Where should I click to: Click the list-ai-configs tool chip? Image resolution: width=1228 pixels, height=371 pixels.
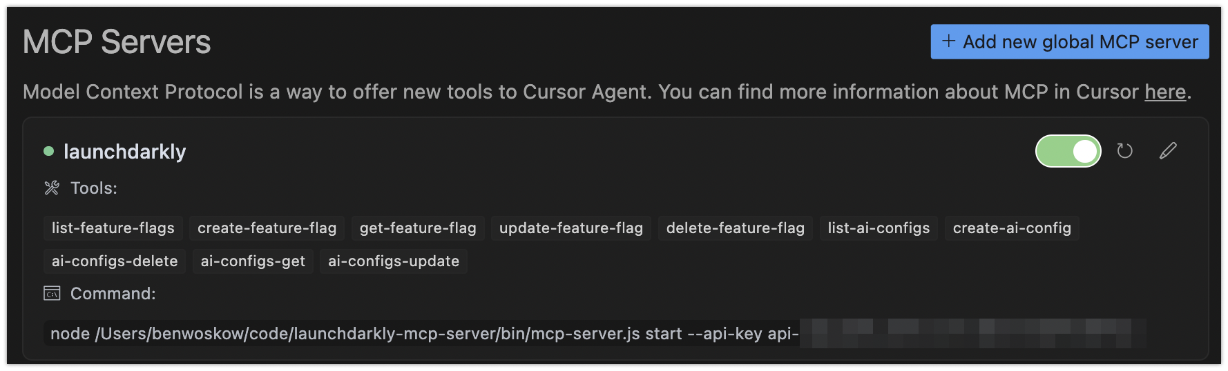[879, 228]
